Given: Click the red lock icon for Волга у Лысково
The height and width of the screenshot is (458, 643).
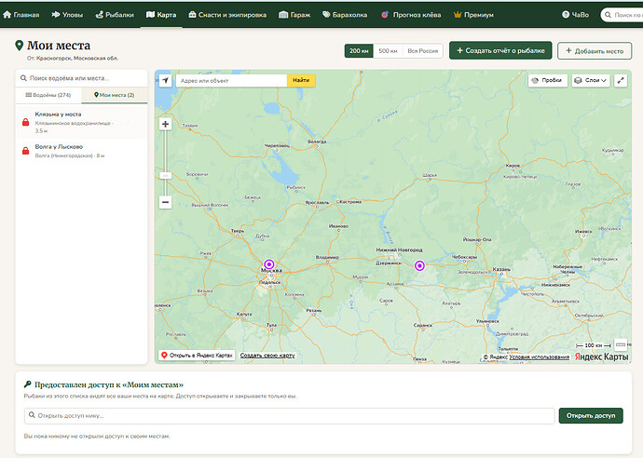Looking at the screenshot, I should (x=25, y=151).
